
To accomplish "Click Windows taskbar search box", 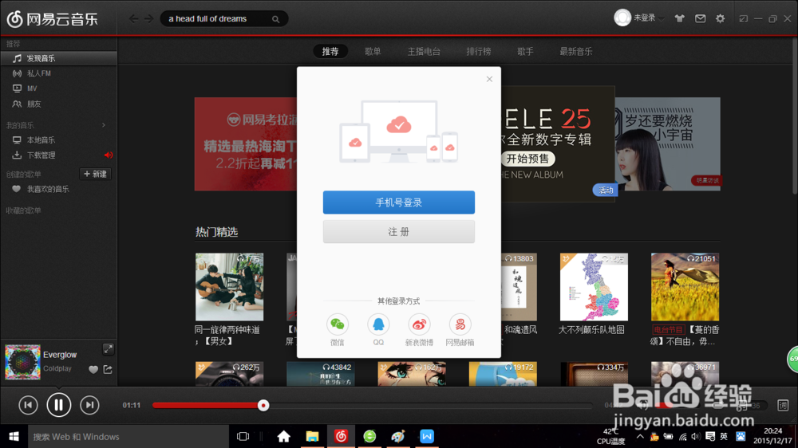I will click(128, 436).
